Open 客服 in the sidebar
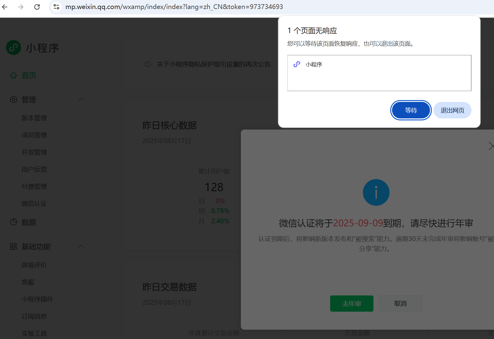 28,282
